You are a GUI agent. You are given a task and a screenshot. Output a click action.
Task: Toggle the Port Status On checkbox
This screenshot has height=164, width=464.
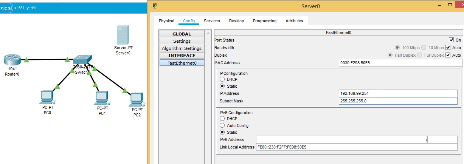[x=451, y=40]
